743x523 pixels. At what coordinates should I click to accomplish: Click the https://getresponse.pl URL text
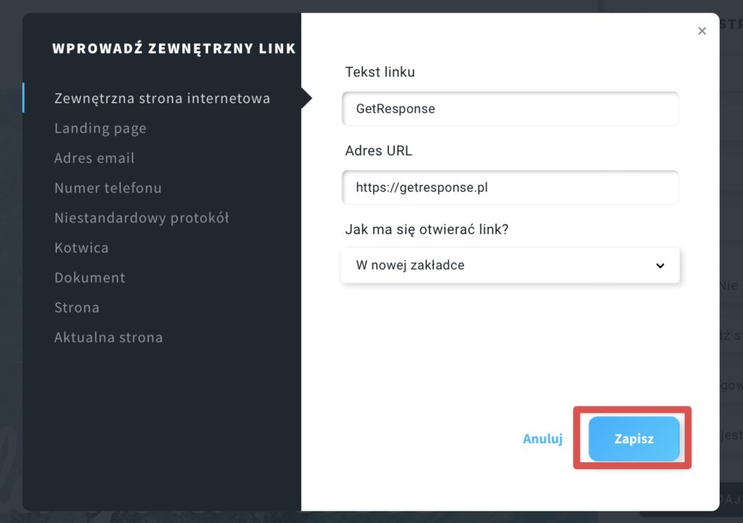click(x=422, y=188)
